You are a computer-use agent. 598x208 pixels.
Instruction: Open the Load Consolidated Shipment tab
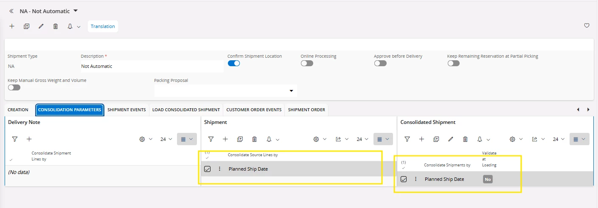click(x=186, y=110)
